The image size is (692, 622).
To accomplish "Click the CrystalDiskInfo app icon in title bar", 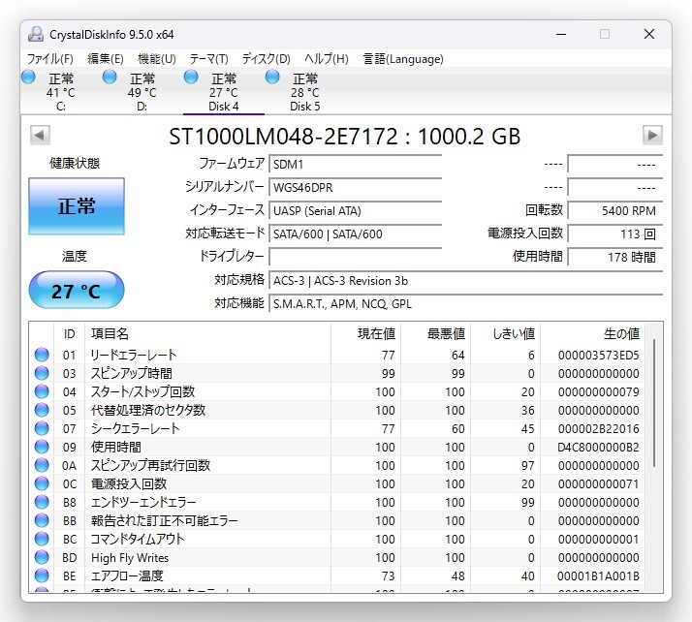I will click(36, 34).
